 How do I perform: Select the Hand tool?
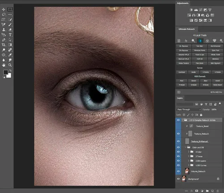pyautogui.click(x=4, y=65)
